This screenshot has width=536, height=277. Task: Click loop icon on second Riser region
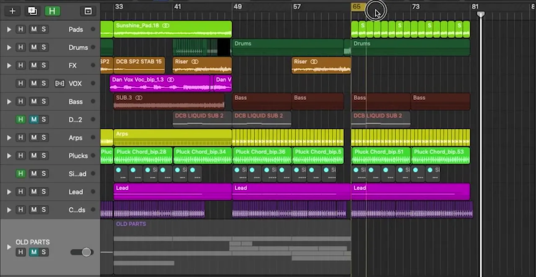(314, 62)
